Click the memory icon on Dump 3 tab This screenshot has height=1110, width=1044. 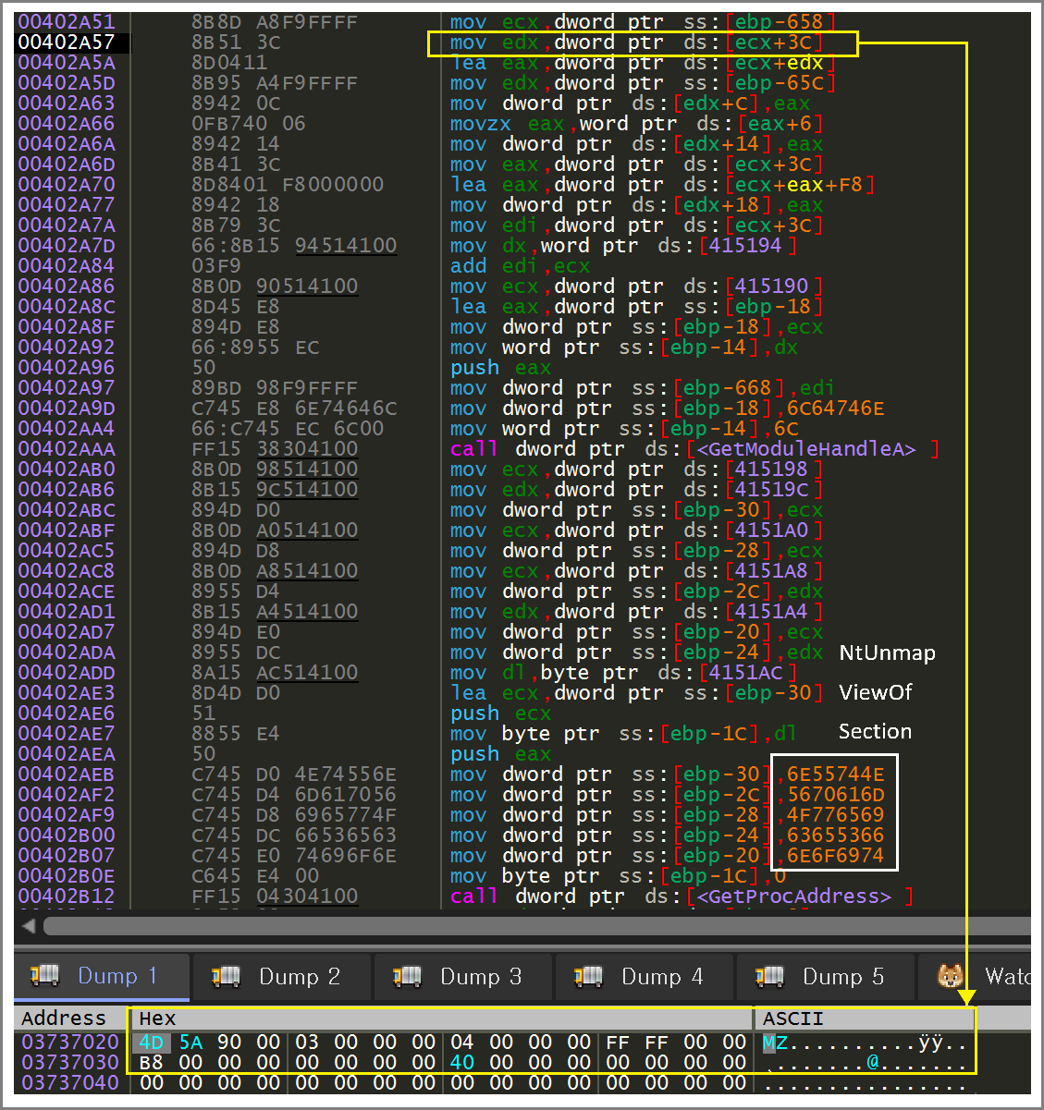[407, 976]
